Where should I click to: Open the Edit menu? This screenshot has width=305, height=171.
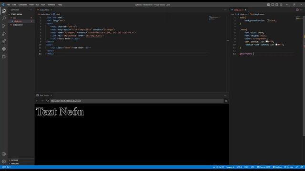click(14, 5)
